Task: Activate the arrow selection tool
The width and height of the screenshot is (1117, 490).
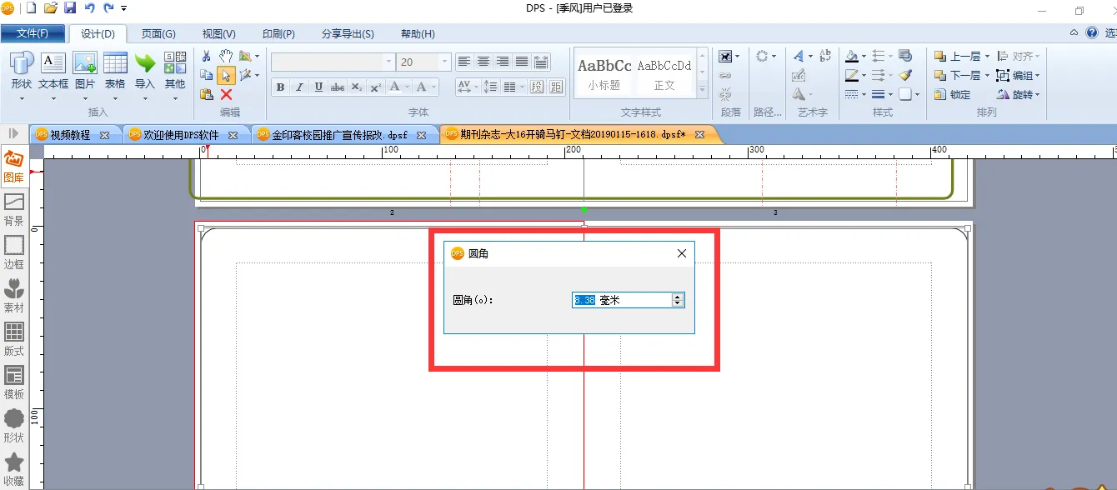Action: 226,75
